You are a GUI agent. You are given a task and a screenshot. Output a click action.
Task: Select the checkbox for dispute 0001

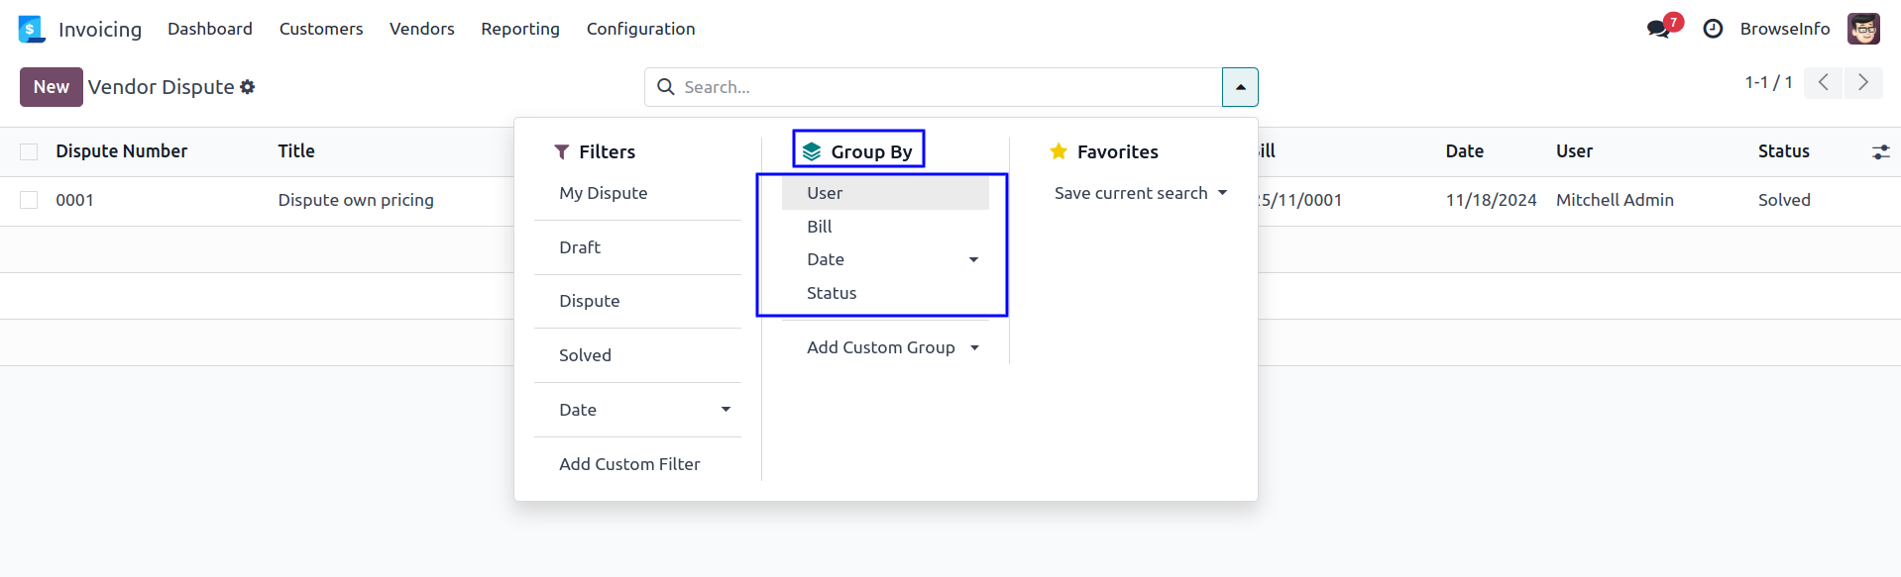pos(29,200)
